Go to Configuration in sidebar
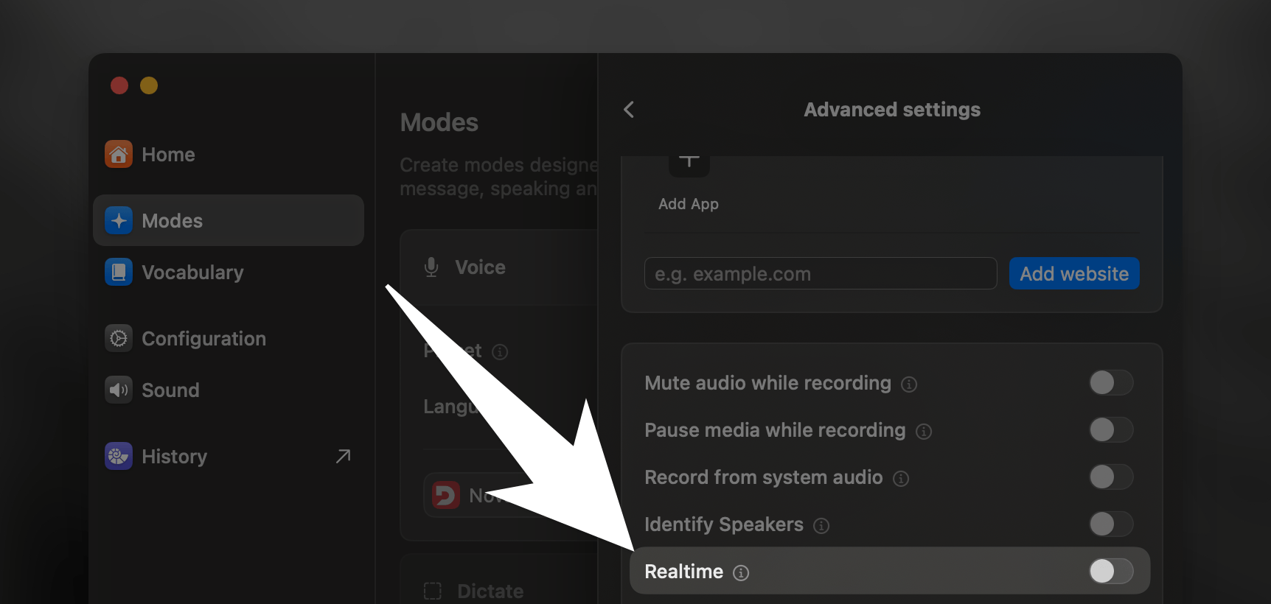This screenshot has height=604, width=1271. click(x=229, y=338)
